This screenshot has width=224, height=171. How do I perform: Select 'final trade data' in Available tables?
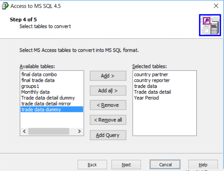(52, 80)
